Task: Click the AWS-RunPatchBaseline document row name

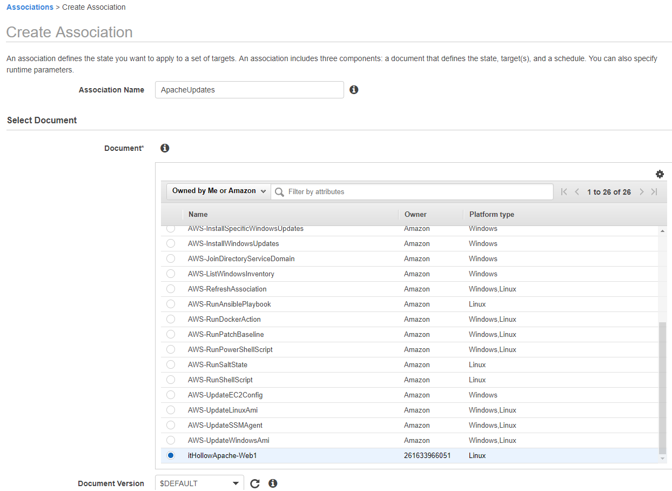Action: point(226,334)
